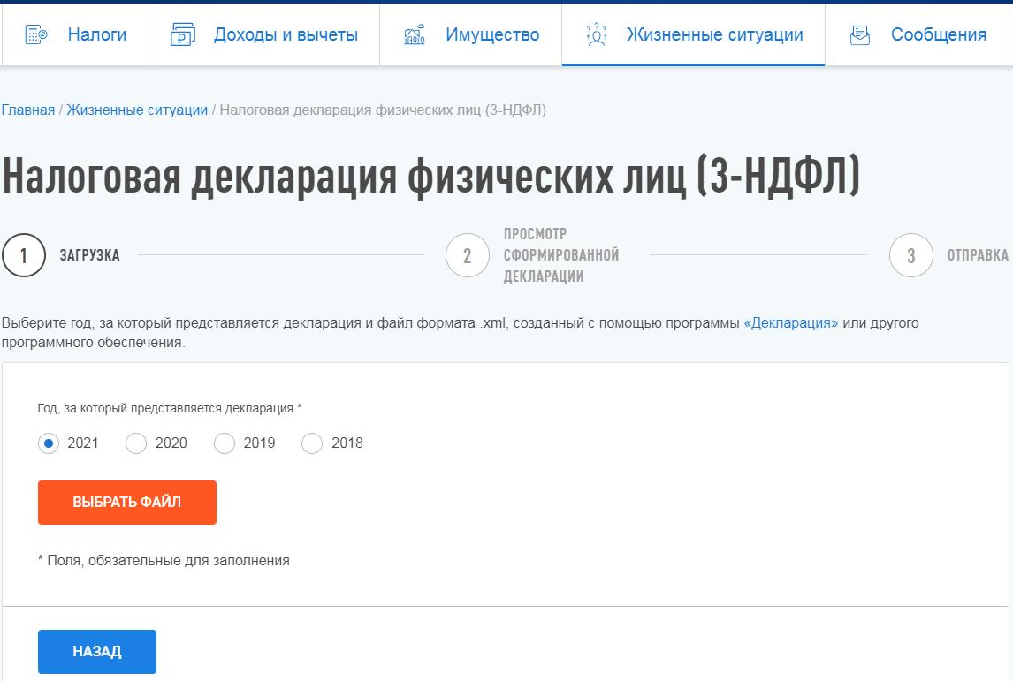Open the Доходы и вычеты tab

pos(285,35)
